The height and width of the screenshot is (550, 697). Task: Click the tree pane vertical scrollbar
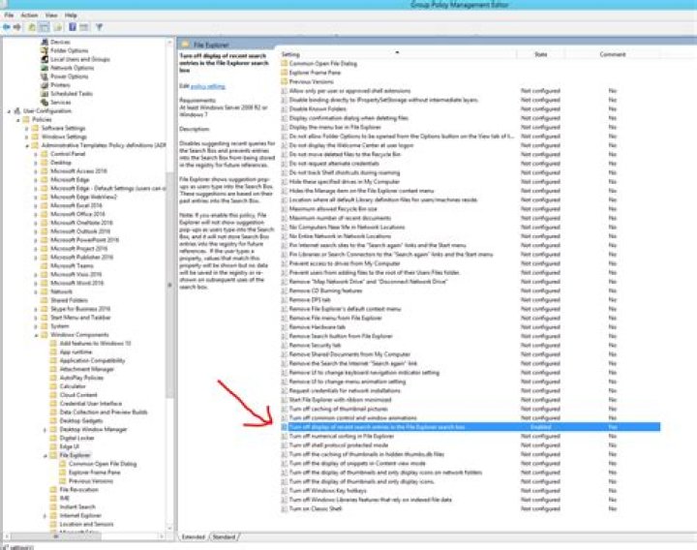coord(169,285)
